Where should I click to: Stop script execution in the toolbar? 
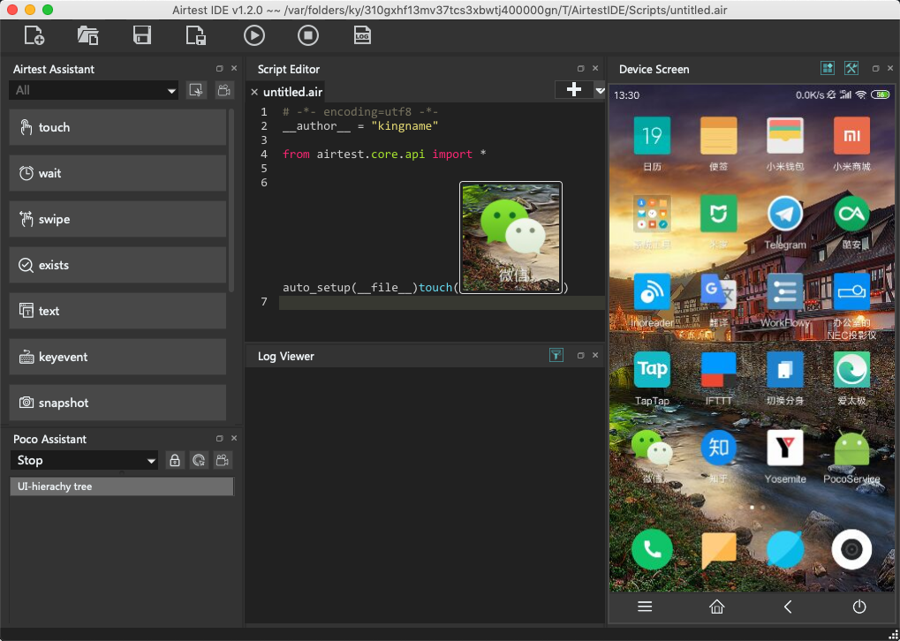point(307,35)
